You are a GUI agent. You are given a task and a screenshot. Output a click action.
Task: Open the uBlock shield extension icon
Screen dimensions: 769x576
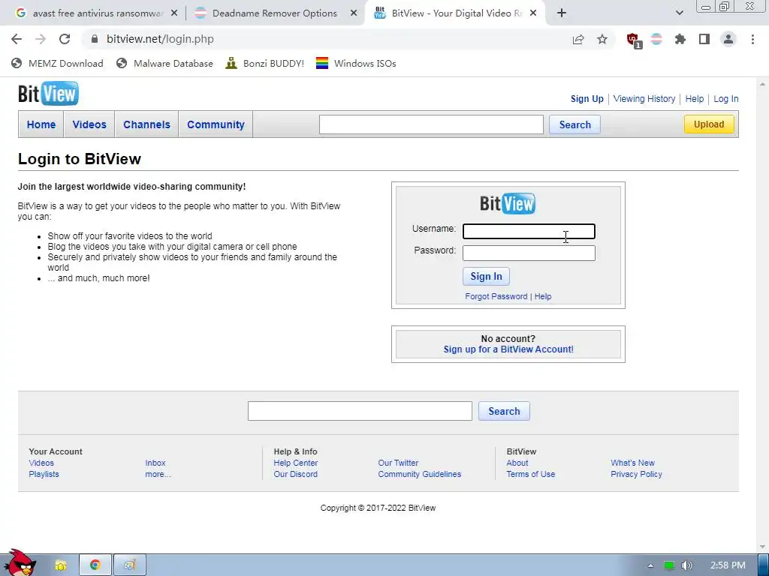[x=633, y=40]
